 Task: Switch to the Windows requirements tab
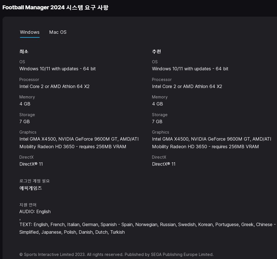click(30, 32)
